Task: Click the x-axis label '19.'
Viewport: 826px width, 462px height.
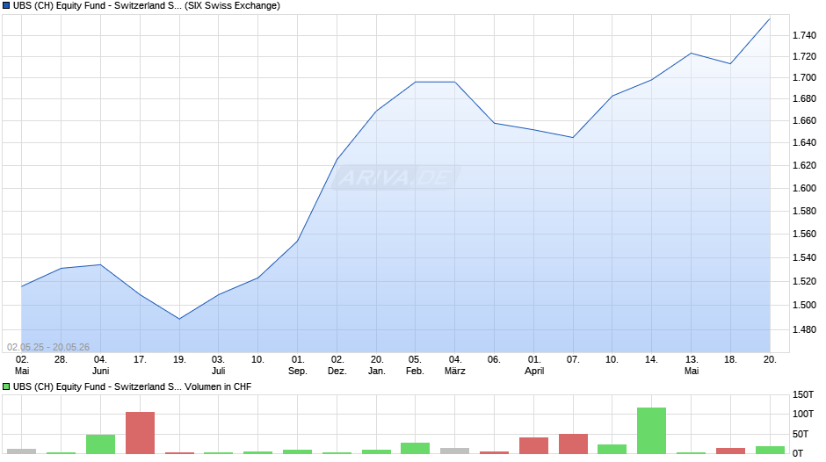Action: pos(179,359)
